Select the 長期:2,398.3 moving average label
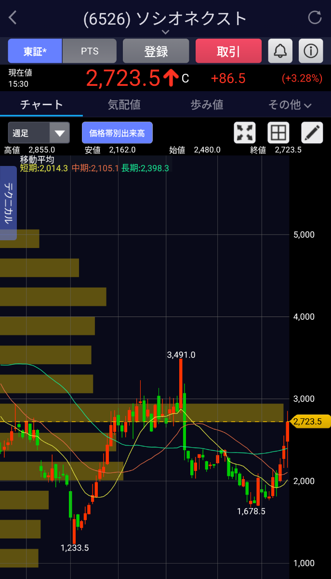Image resolution: width=331 pixels, height=579 pixels. tap(145, 168)
